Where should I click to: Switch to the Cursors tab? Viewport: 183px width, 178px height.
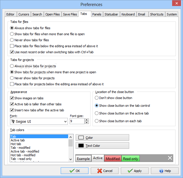coord(24,14)
